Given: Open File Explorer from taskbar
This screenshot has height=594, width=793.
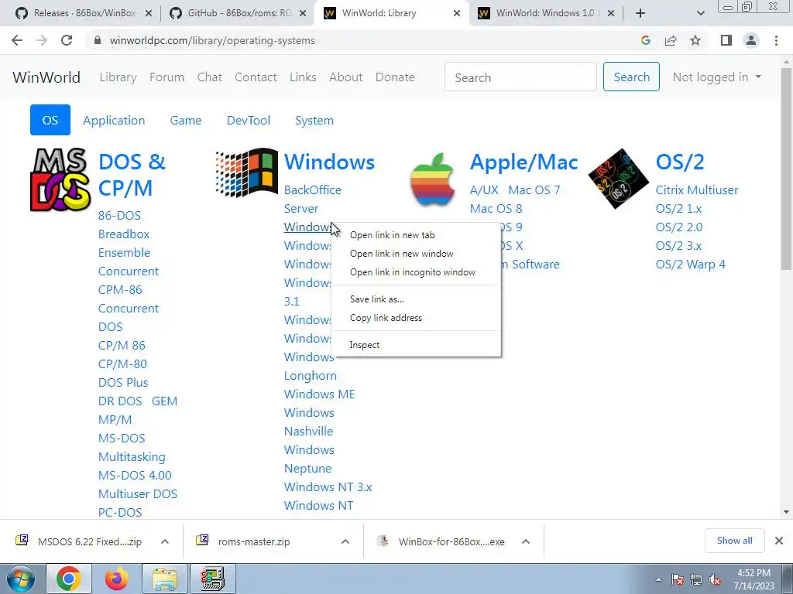Looking at the screenshot, I should [165, 579].
